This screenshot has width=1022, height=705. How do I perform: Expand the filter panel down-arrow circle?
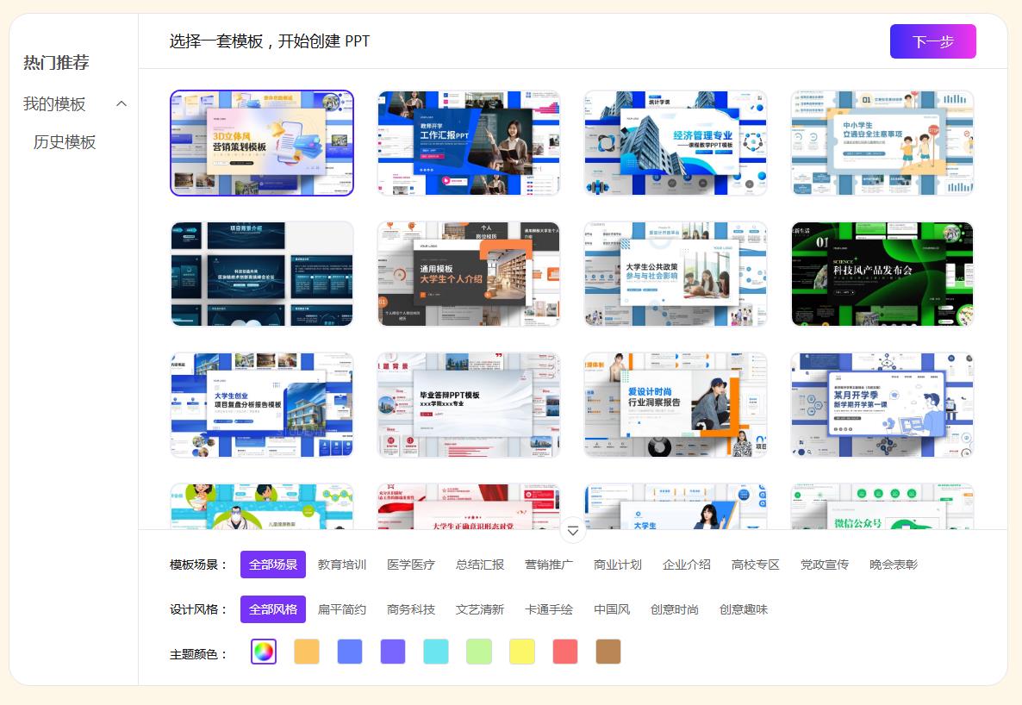[x=572, y=531]
